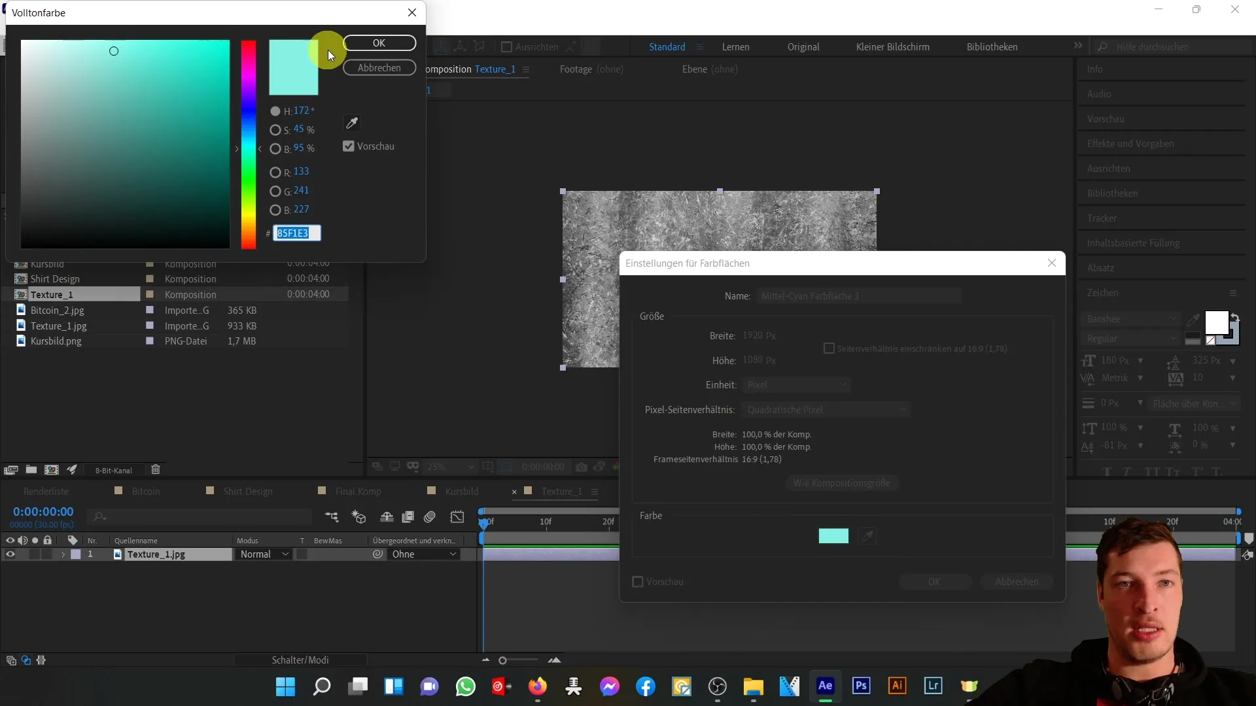Open Illustrator from the taskbar
Viewport: 1256px width, 706px height.
click(897, 686)
